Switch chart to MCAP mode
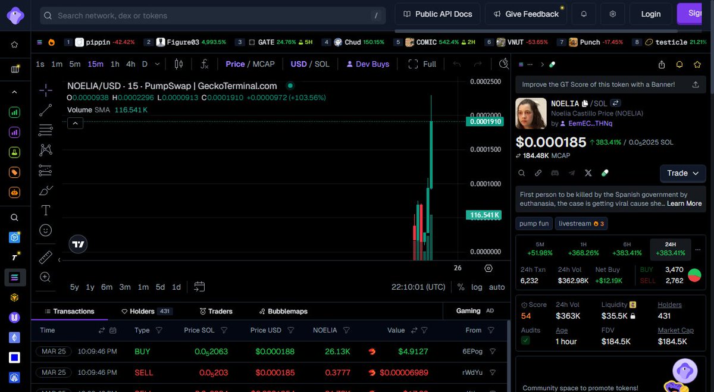 tap(264, 64)
